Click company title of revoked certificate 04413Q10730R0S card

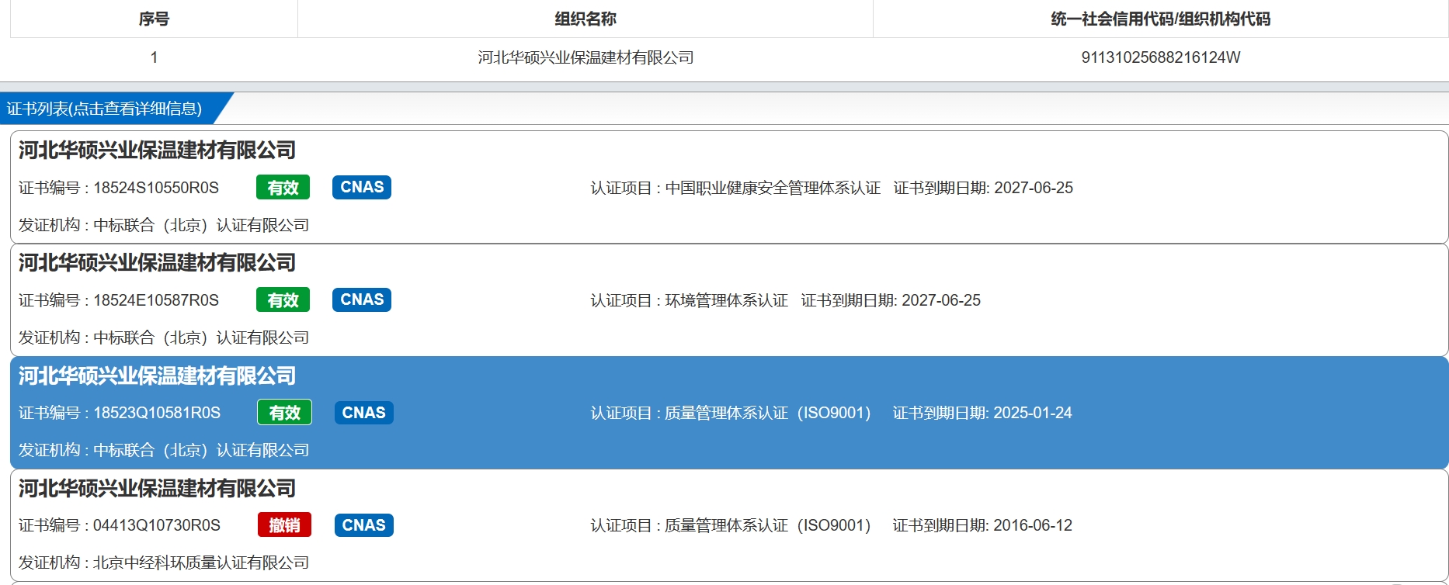(x=157, y=488)
